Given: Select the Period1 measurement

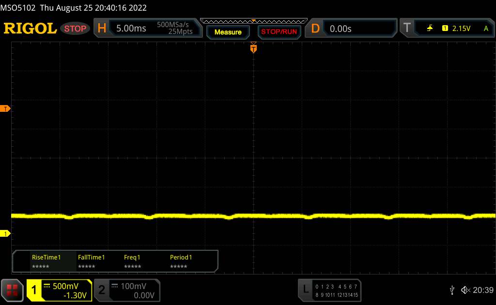Looking at the screenshot, I should (x=181, y=261).
